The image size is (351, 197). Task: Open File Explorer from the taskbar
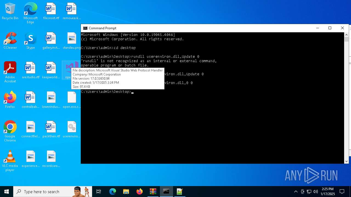tap(126, 192)
